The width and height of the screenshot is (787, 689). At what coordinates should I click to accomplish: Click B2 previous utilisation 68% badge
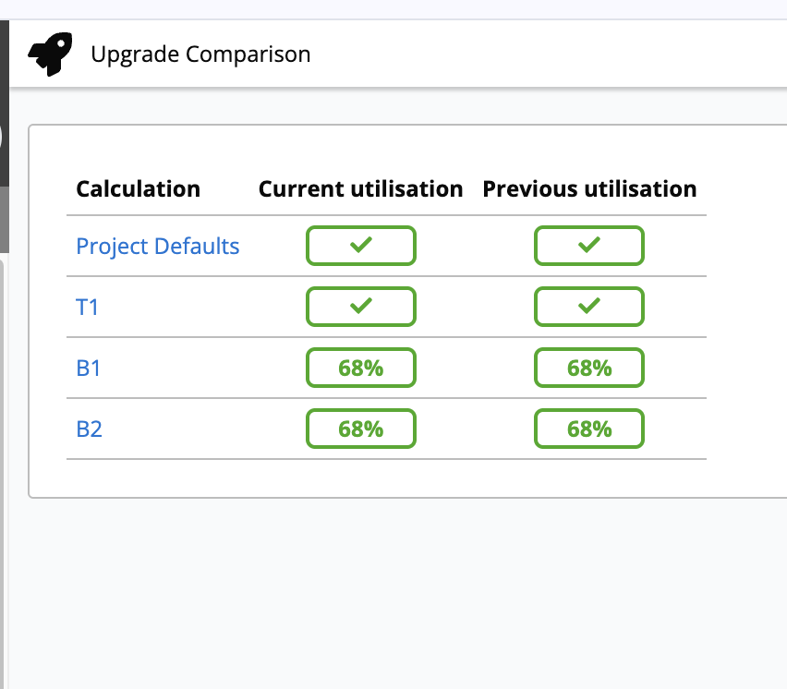pos(588,429)
